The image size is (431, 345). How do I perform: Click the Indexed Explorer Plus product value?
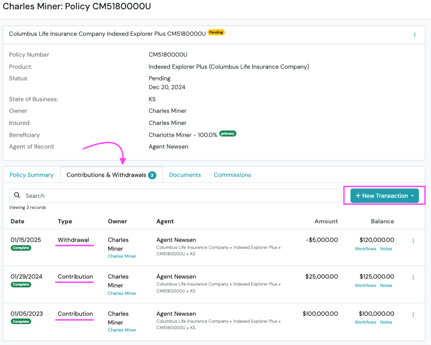pos(229,67)
